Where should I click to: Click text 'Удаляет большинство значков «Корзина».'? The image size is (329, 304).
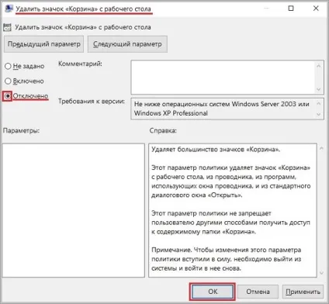click(216, 150)
